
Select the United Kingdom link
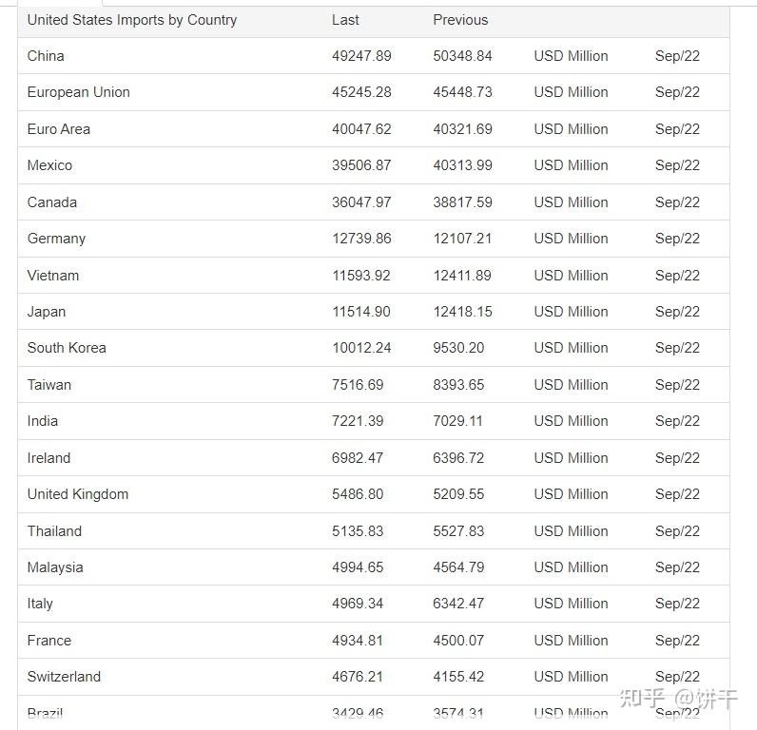(78, 494)
